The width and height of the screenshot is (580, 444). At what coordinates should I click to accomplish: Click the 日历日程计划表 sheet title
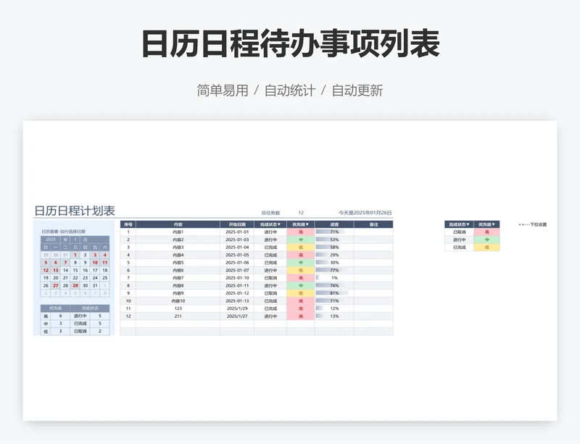click(x=75, y=211)
